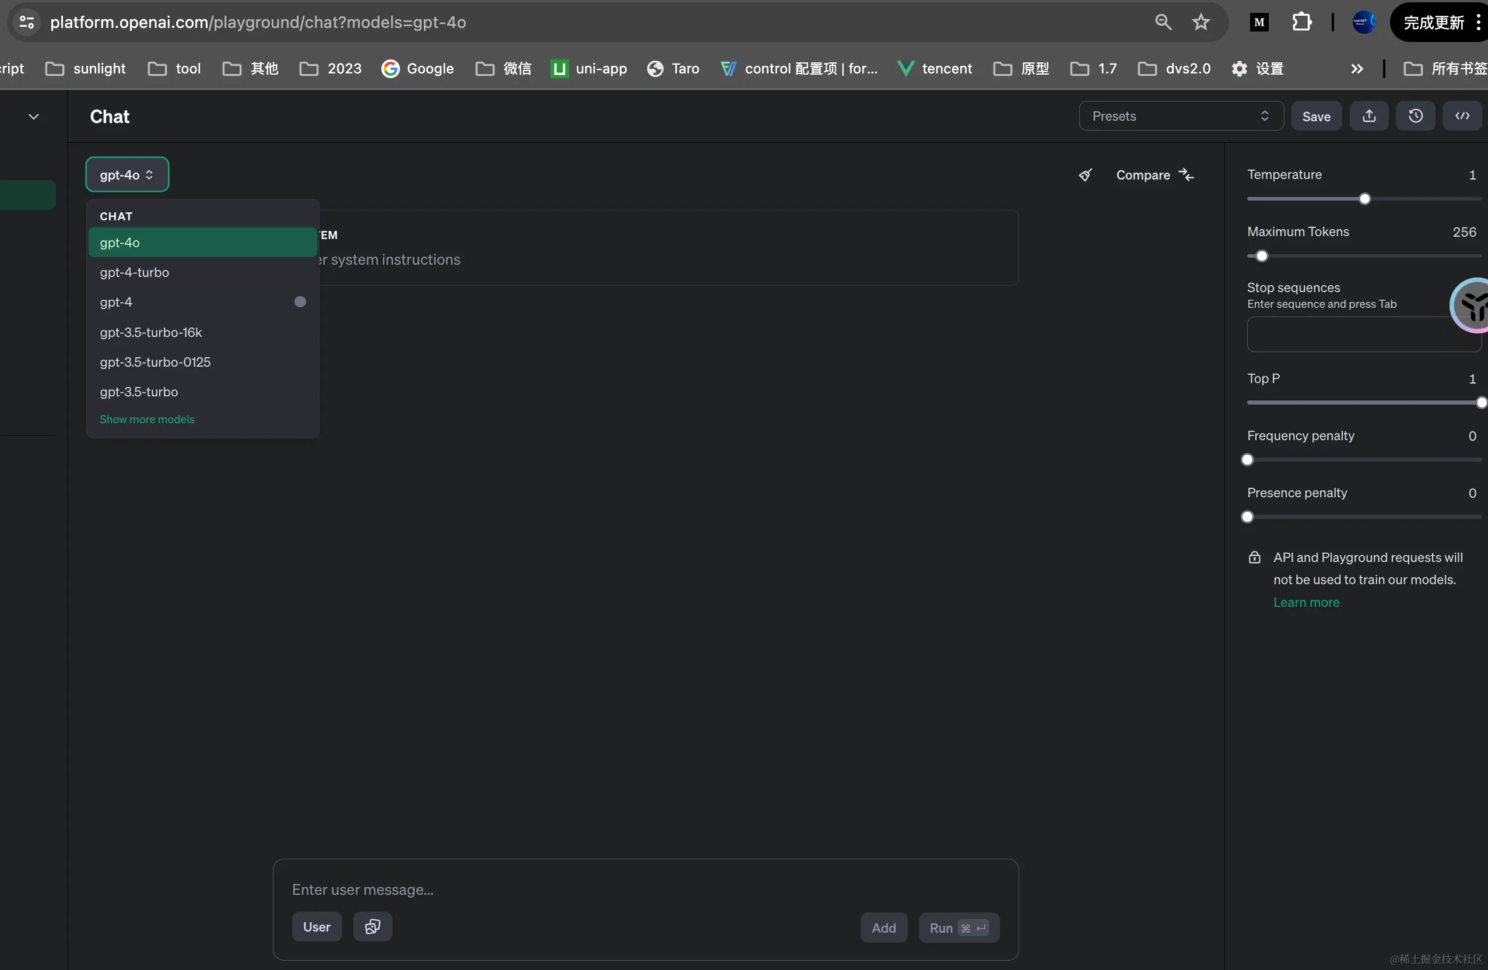Open the tool bookmark folder
The image size is (1488, 970).
(x=174, y=69)
